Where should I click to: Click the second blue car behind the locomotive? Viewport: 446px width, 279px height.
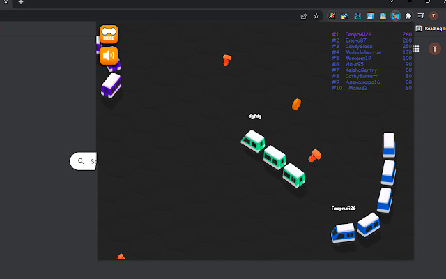pos(369,225)
